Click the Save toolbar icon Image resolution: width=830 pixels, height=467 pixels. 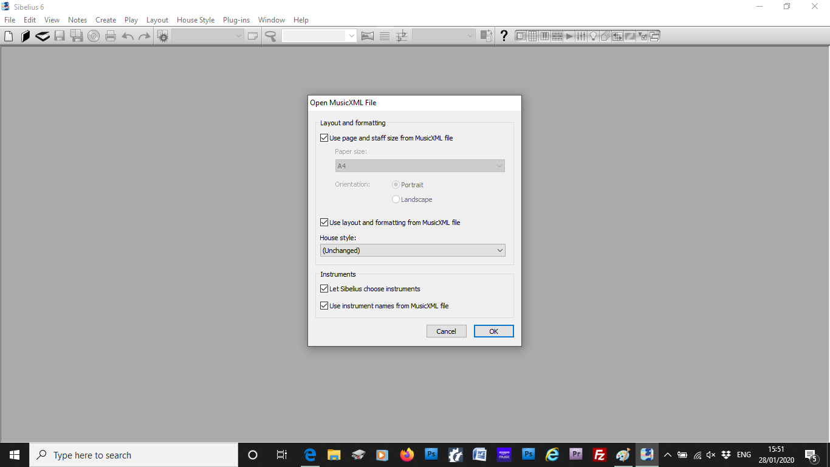tap(60, 36)
